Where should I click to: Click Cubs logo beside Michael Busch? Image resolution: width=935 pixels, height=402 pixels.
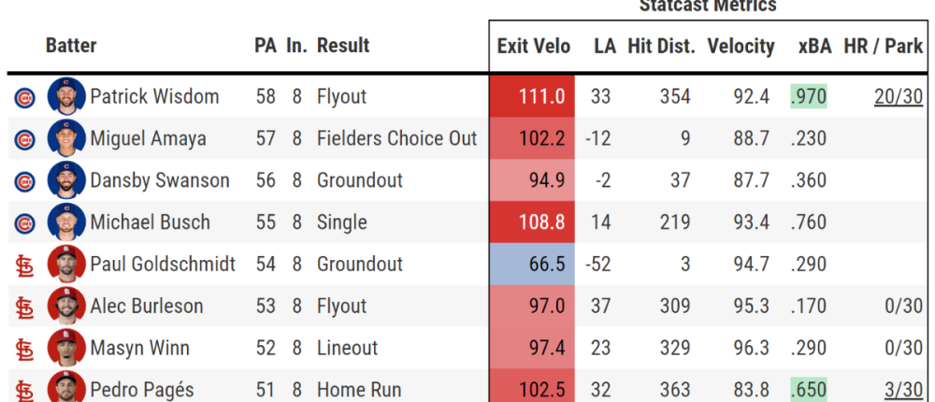click(24, 223)
